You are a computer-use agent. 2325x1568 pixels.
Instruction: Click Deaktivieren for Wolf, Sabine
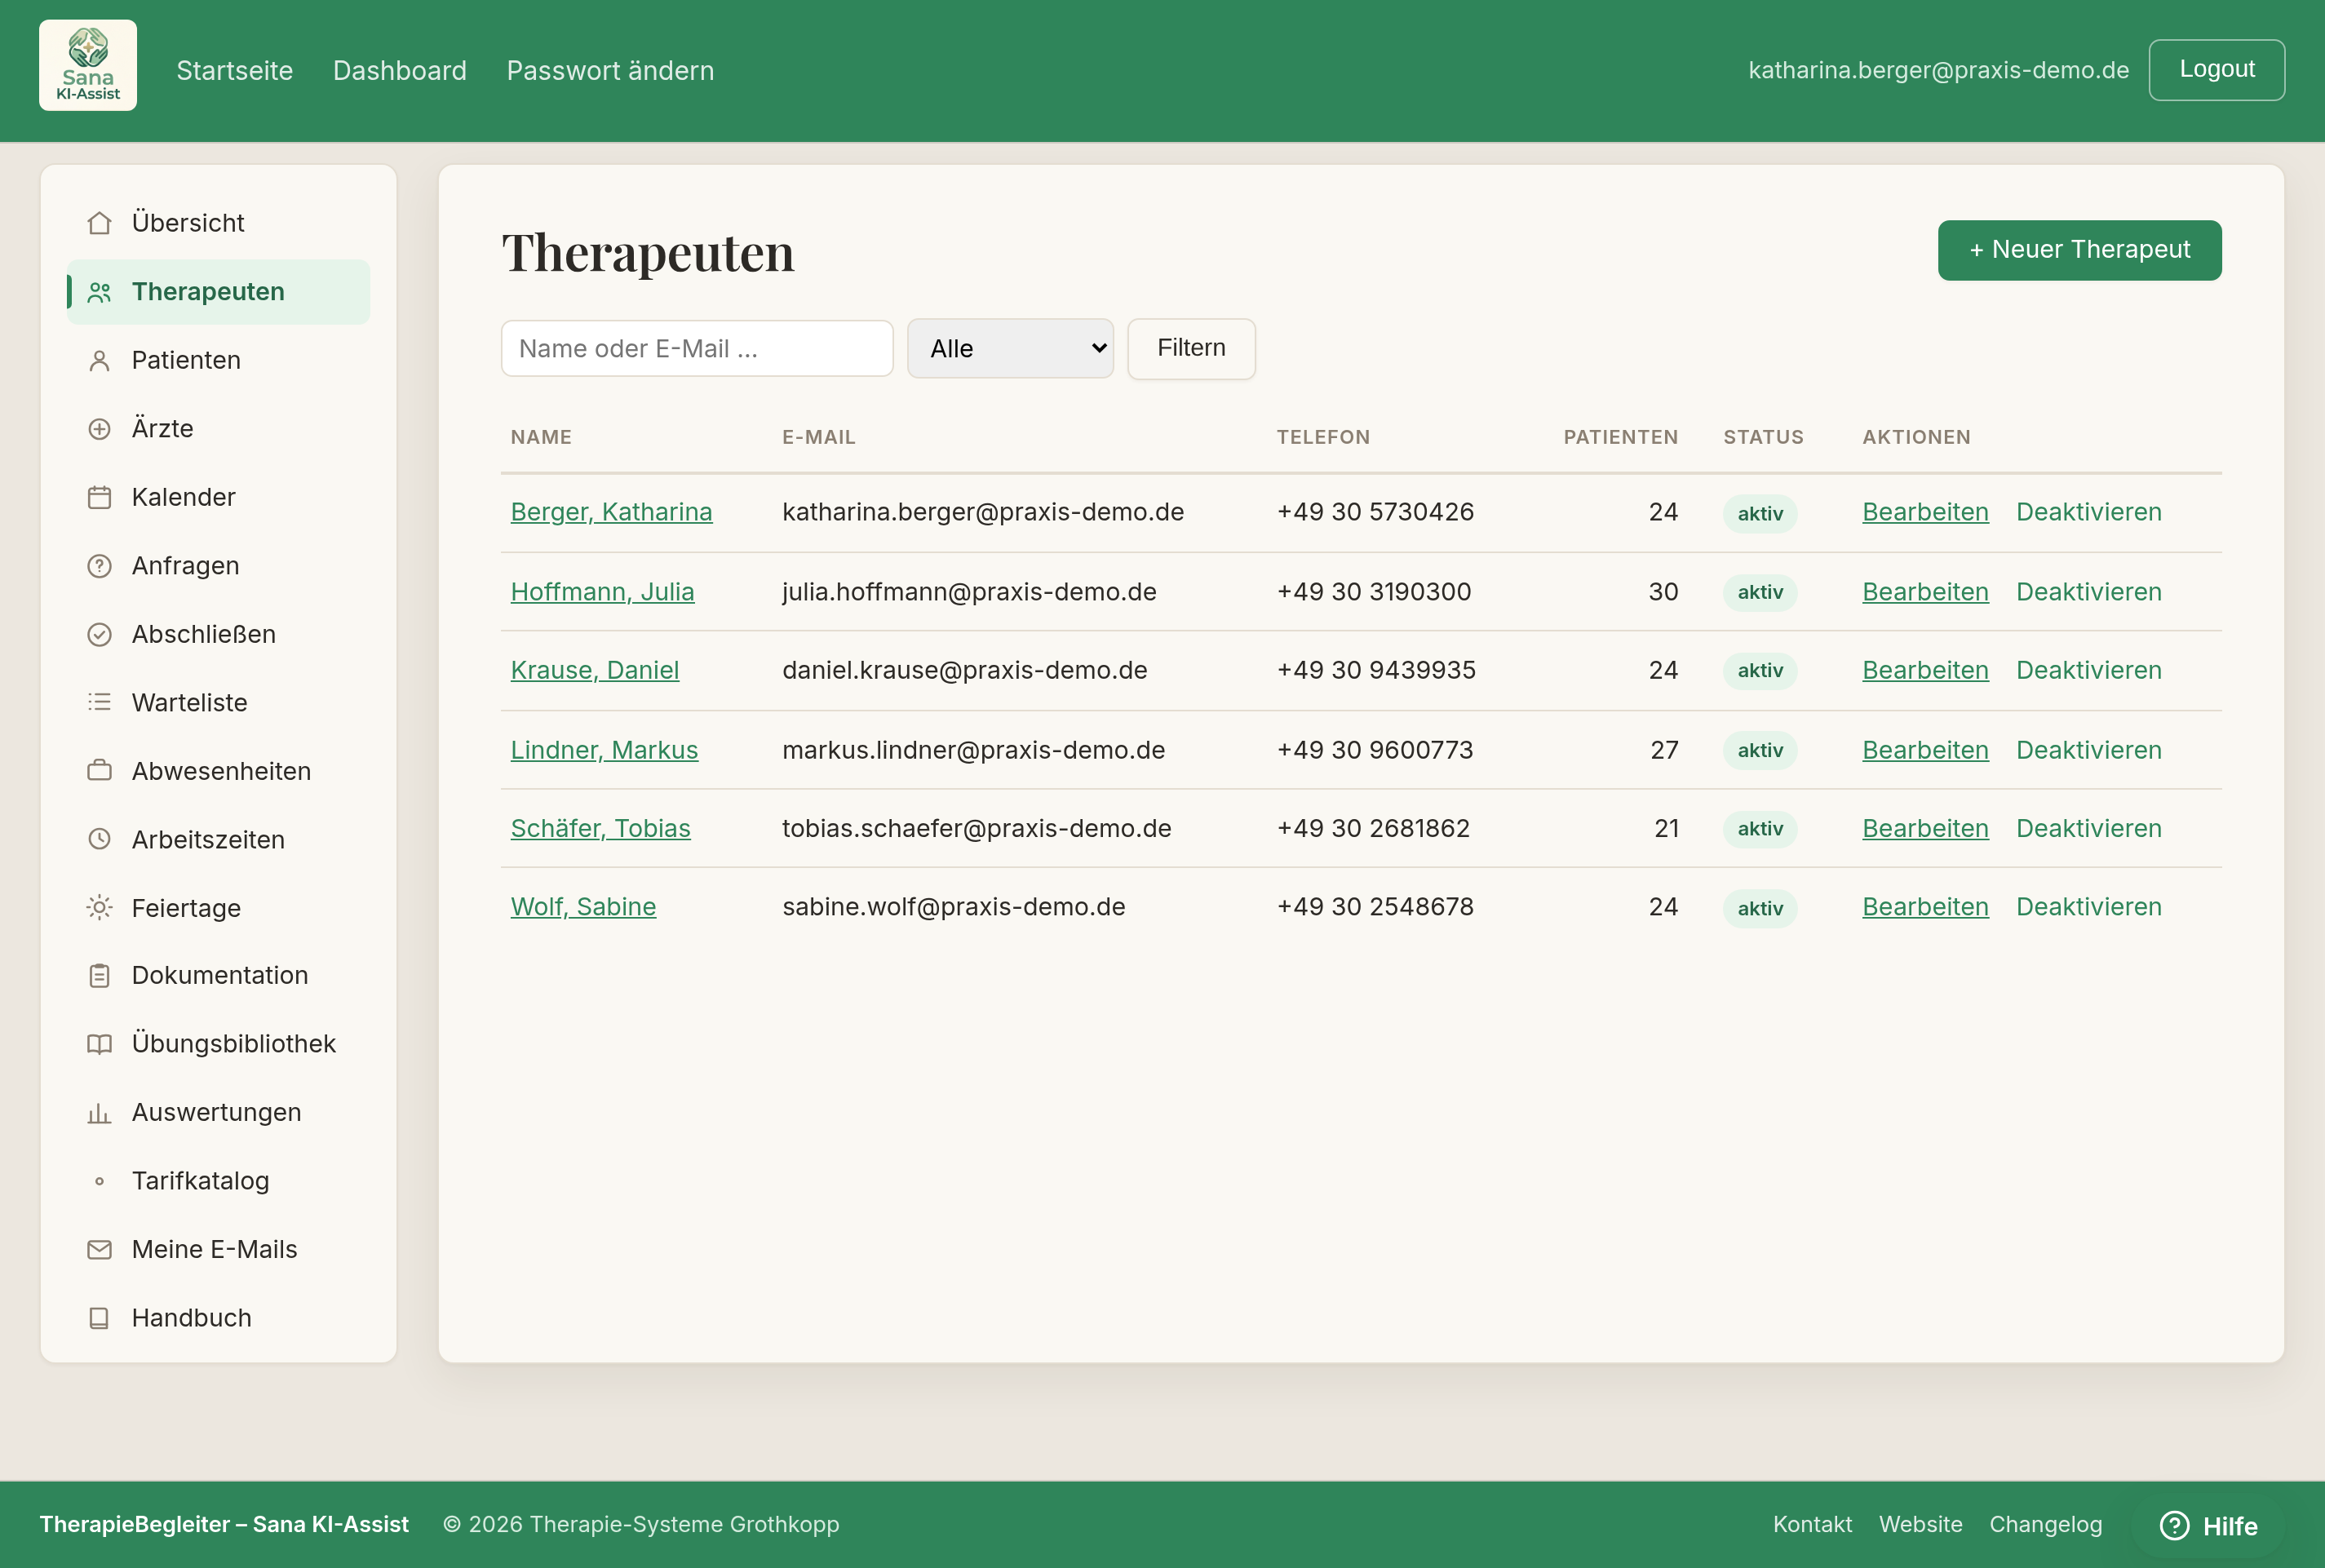coord(2088,907)
